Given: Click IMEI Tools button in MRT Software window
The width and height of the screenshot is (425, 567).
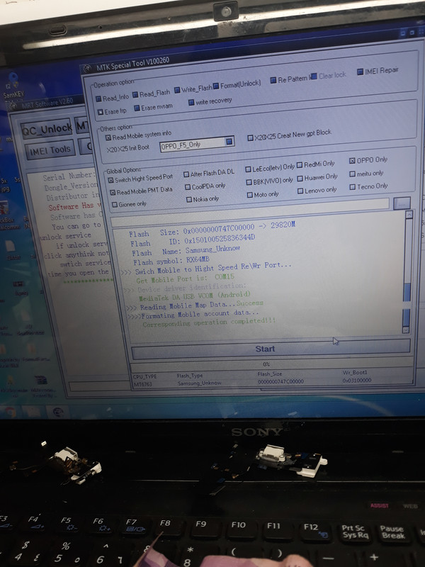Looking at the screenshot, I should pyautogui.click(x=50, y=150).
